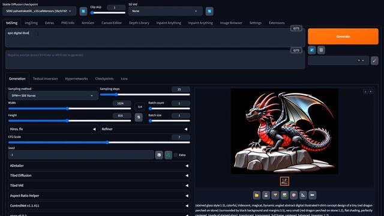Close the gallery image preview
Viewport: 384px width, 216px height.
point(371,92)
